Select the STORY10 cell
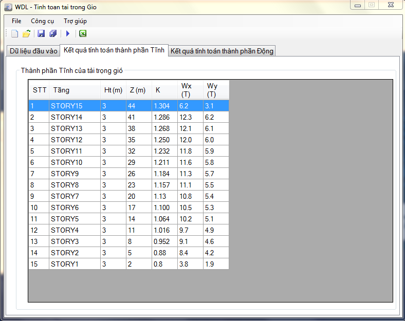The height and width of the screenshot is (321, 405). point(75,162)
